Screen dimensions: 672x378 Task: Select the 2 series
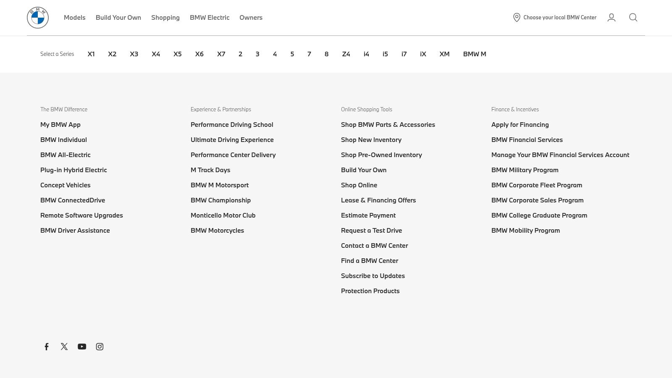pos(240,54)
